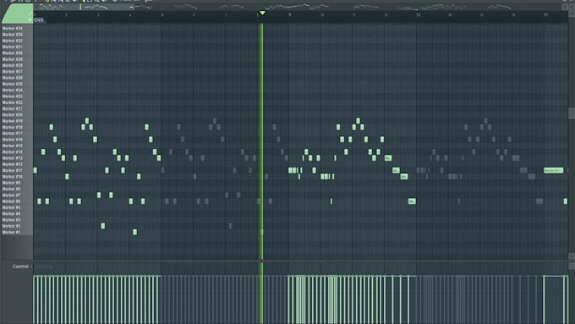Click the yellow playhead triangle on the timeline

coord(262,14)
